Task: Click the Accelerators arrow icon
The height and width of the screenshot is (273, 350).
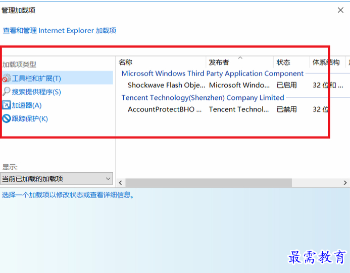Action: point(6,105)
